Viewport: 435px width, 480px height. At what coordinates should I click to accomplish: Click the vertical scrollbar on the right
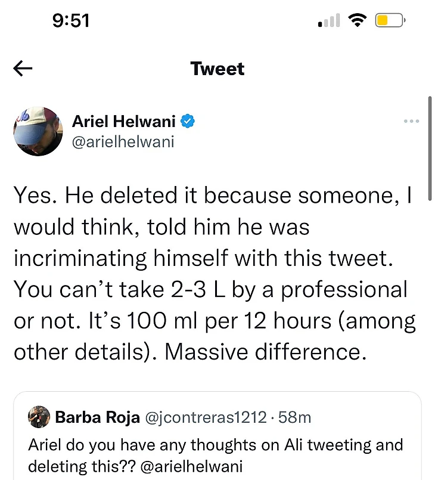point(429,143)
